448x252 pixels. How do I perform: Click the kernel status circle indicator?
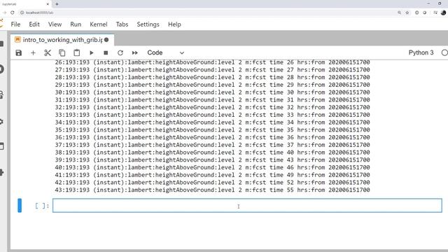(444, 53)
